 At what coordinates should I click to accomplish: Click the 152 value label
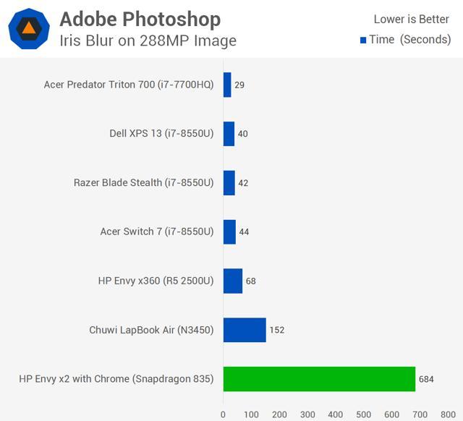pos(277,330)
